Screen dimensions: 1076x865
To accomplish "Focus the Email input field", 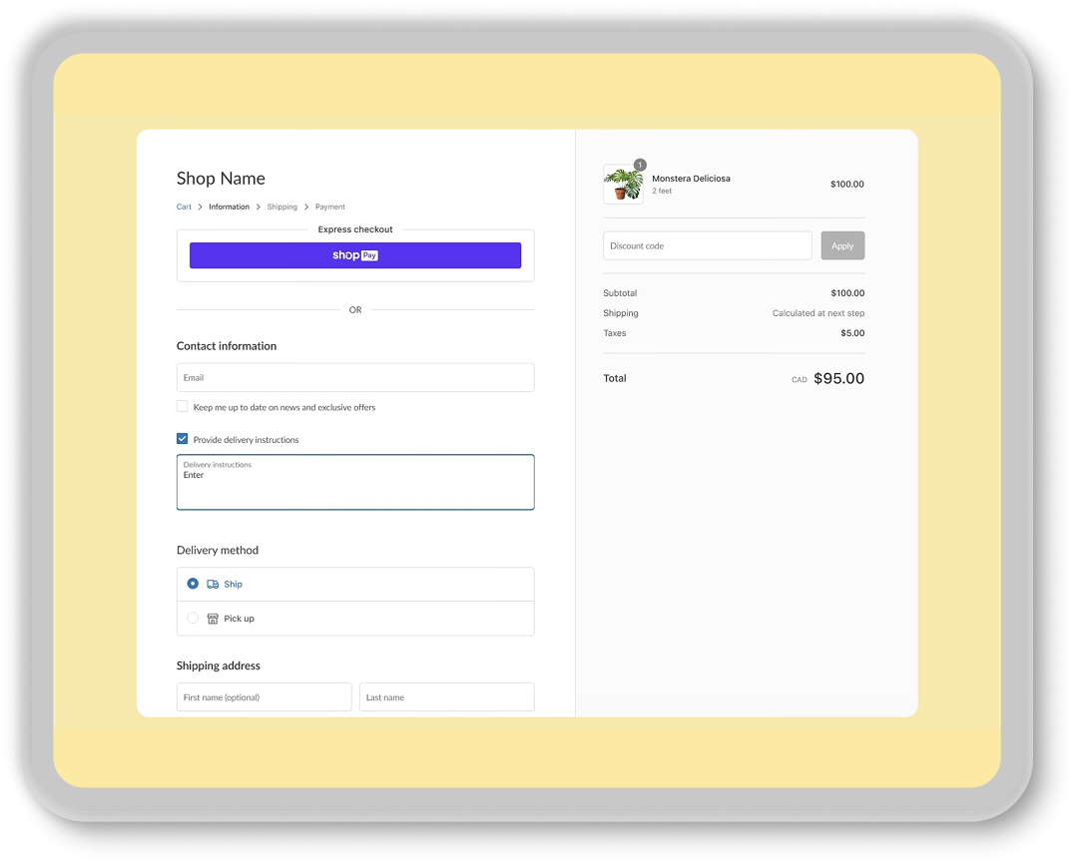I will point(355,378).
